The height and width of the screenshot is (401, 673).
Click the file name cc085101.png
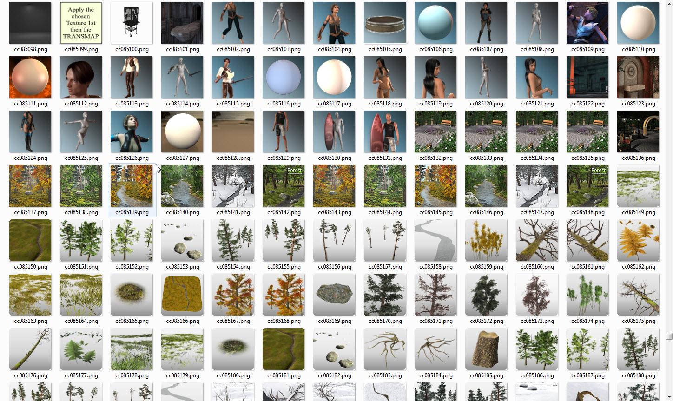[183, 49]
